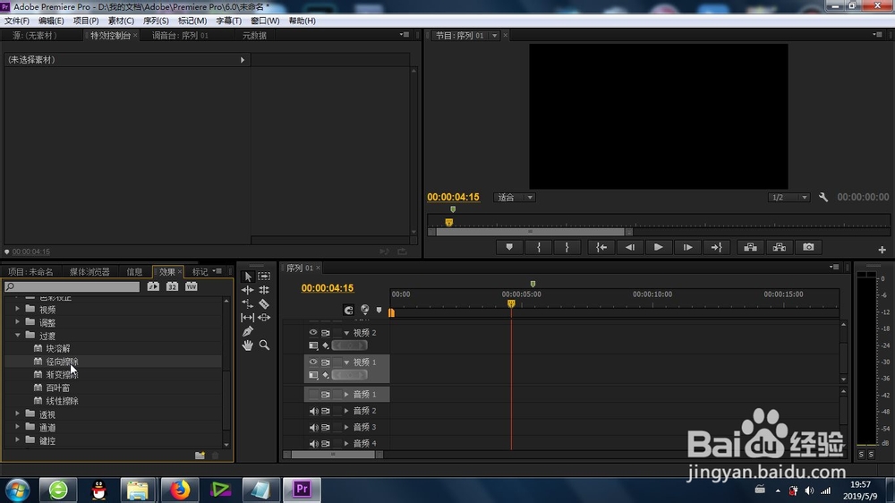Click Lift button in program monitor

click(x=750, y=247)
